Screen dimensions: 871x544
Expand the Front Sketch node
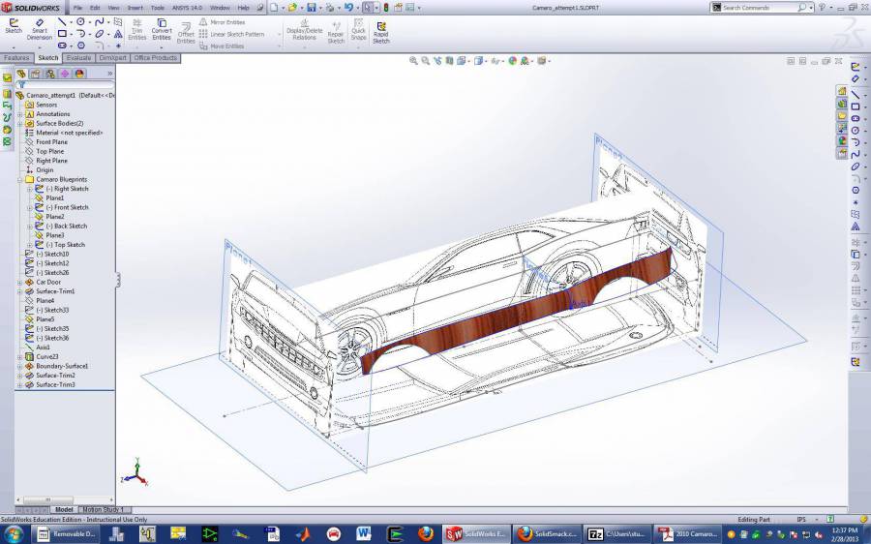pyautogui.click(x=29, y=207)
